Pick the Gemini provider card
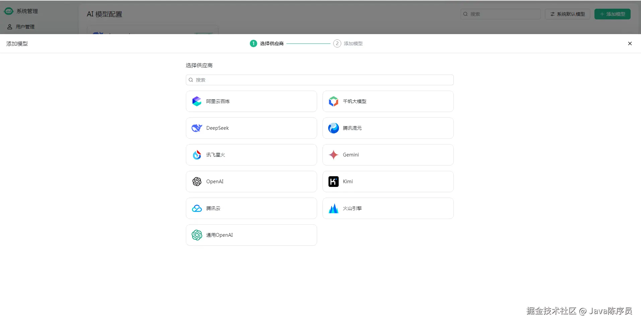The height and width of the screenshot is (324, 641). [388, 155]
